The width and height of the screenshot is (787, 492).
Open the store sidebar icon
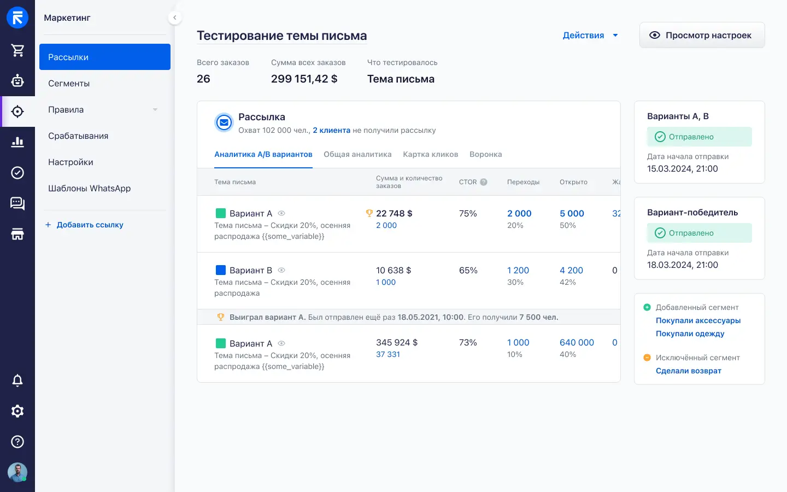[x=17, y=235]
